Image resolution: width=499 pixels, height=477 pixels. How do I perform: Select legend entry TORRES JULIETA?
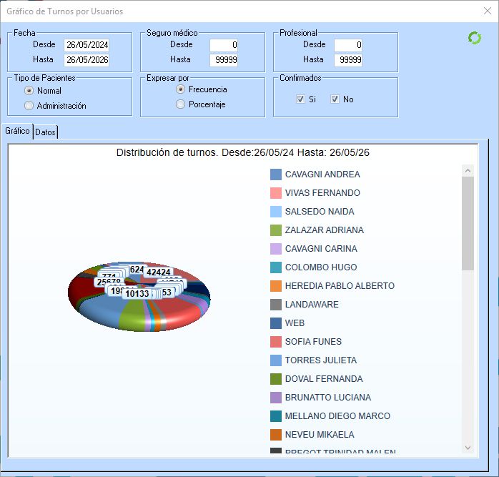click(x=321, y=360)
